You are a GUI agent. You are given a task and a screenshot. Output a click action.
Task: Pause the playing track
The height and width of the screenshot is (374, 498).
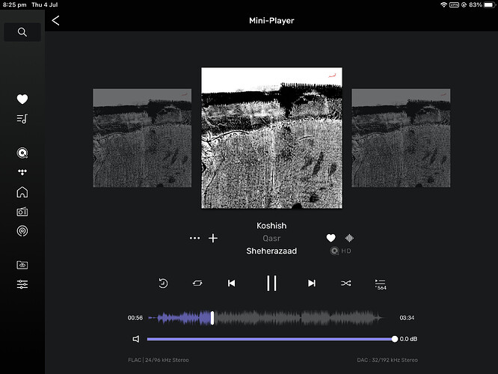click(x=271, y=283)
